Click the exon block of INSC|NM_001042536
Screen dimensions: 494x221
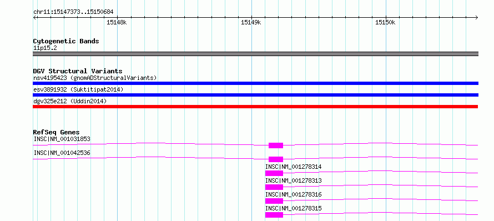[276, 159]
